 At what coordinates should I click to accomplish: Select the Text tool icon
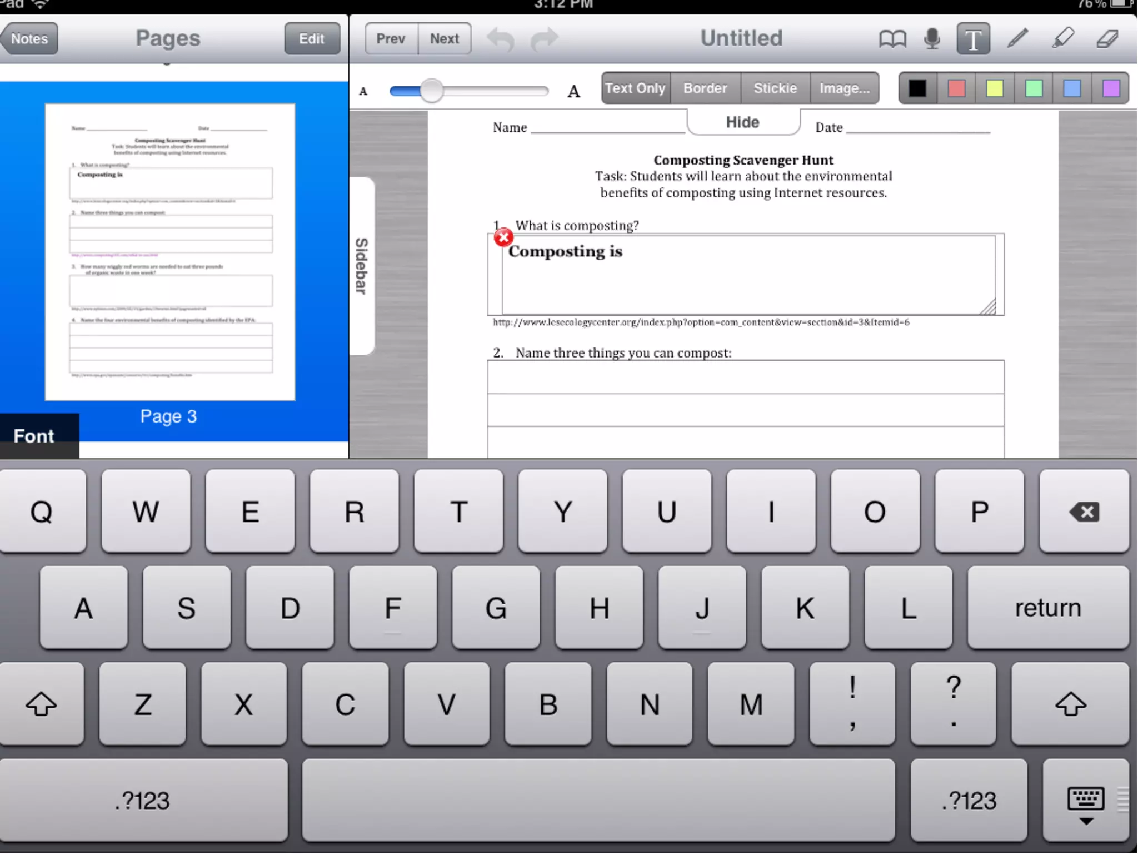click(x=973, y=39)
